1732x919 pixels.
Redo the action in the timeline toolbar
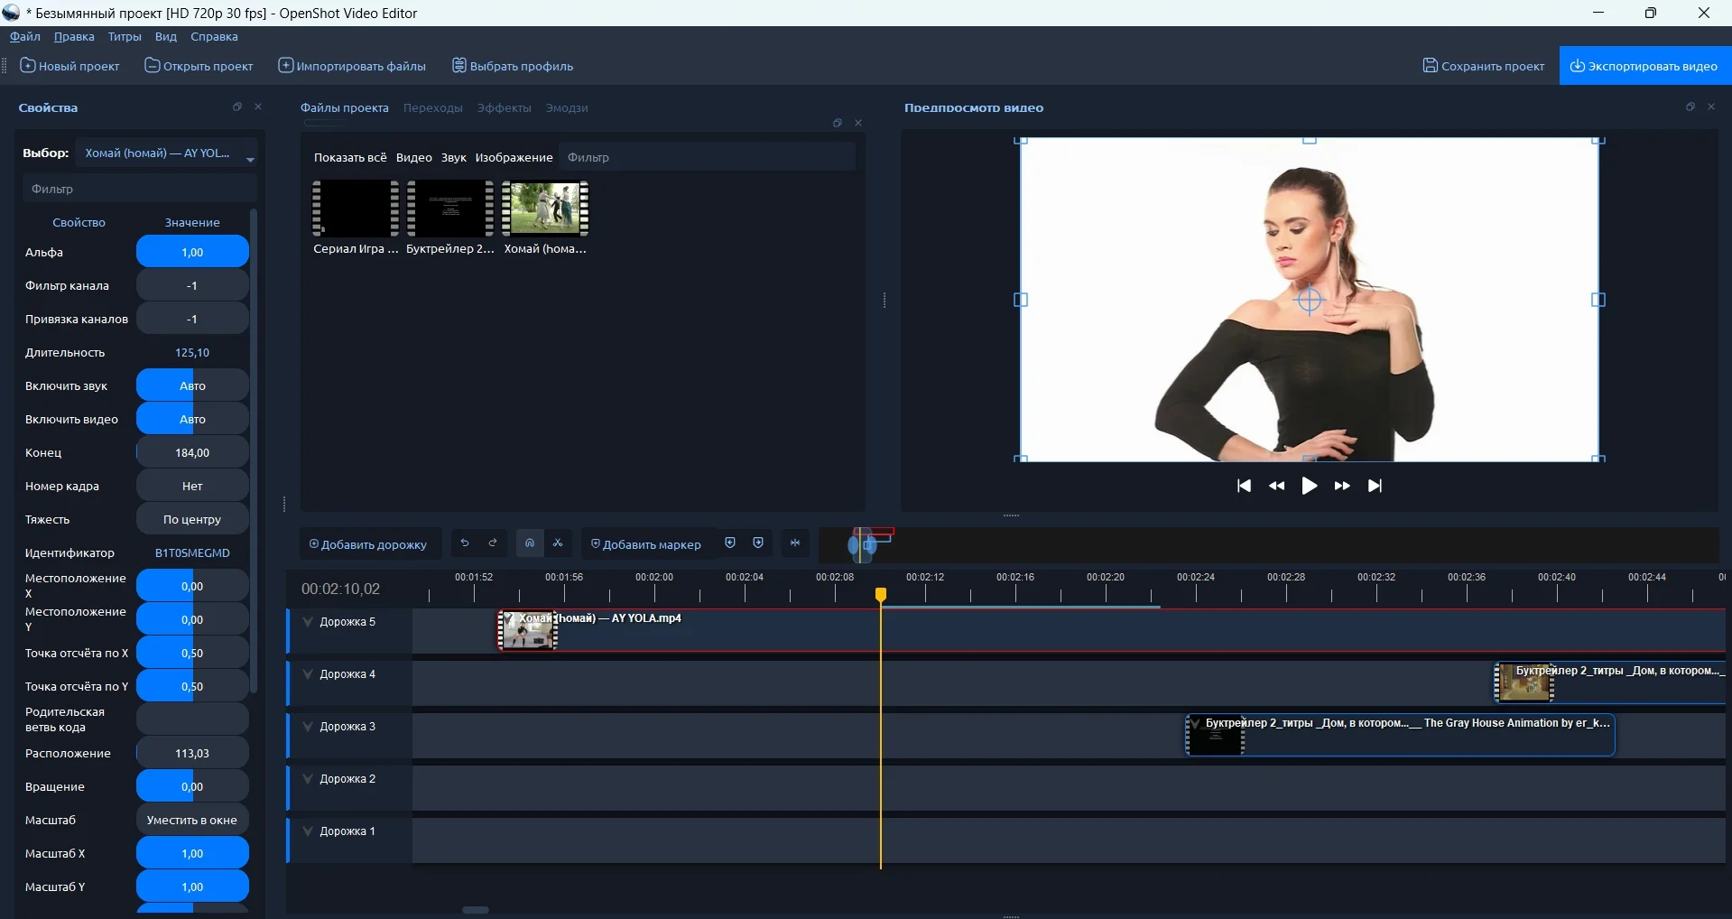coord(493,543)
